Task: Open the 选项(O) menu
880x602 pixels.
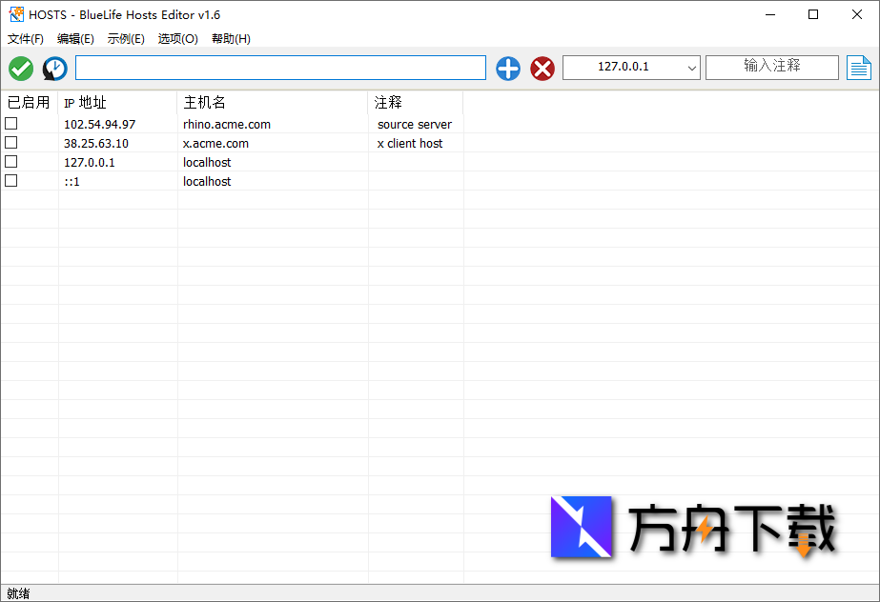Action: tap(176, 38)
